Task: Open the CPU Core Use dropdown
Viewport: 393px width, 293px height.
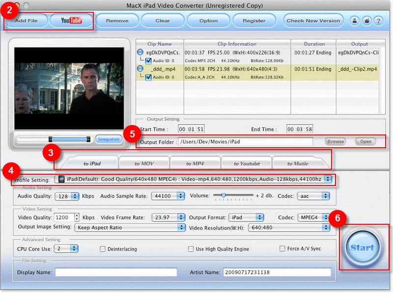Action: (x=66, y=249)
